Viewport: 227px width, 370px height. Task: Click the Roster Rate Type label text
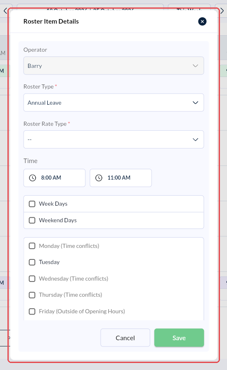pos(45,124)
